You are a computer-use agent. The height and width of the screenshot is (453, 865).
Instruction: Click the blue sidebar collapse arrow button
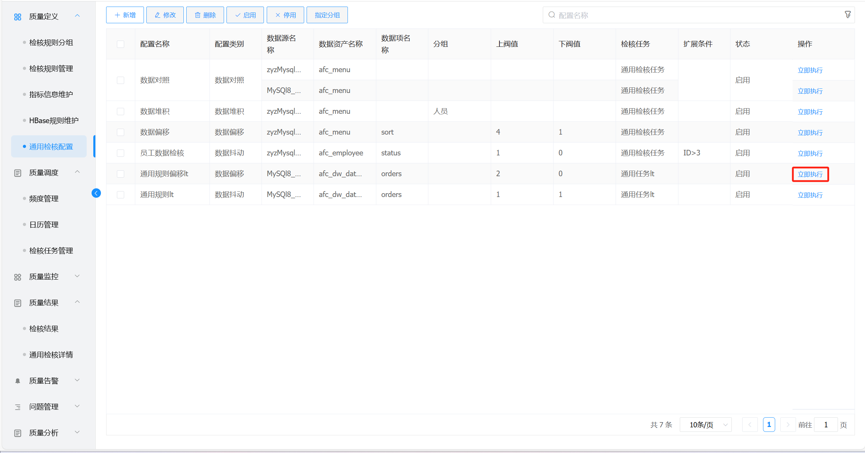(x=96, y=193)
